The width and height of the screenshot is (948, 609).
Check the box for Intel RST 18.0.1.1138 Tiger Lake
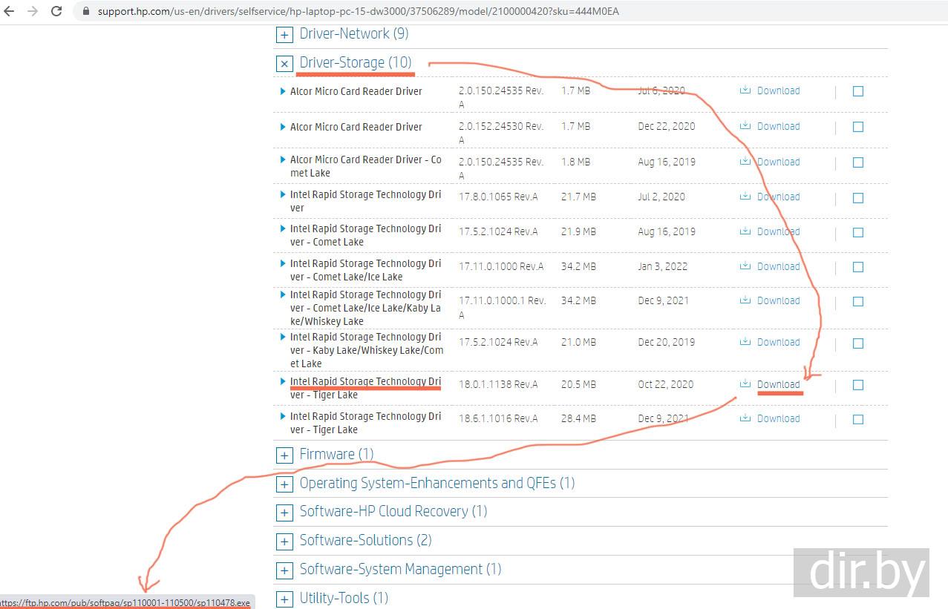(858, 385)
